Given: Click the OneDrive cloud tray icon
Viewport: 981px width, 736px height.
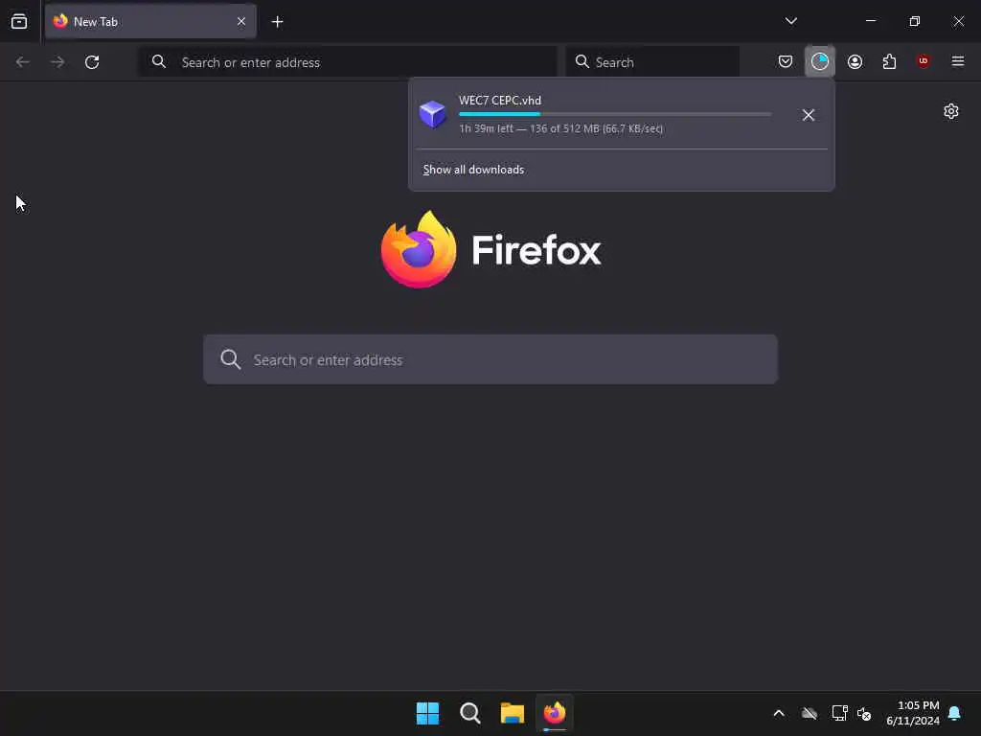Looking at the screenshot, I should [809, 713].
